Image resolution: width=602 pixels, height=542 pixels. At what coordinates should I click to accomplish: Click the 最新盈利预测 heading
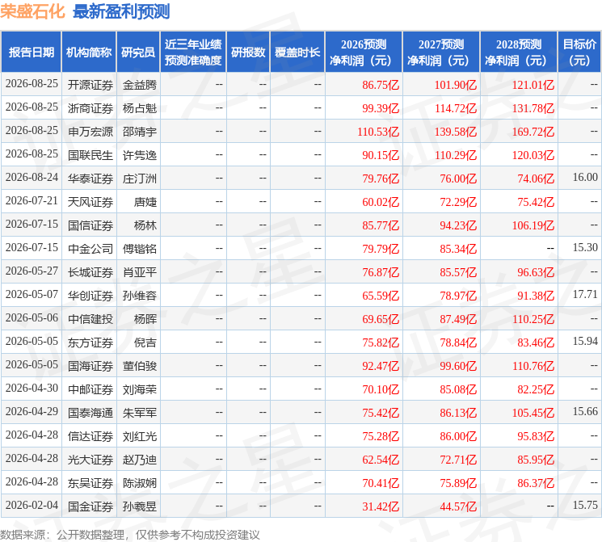pyautogui.click(x=121, y=11)
